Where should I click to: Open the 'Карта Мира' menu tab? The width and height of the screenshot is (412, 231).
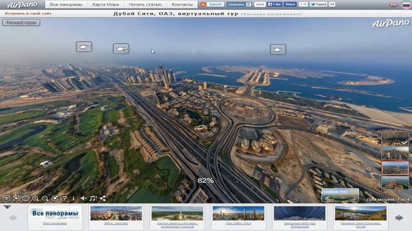[106, 4]
